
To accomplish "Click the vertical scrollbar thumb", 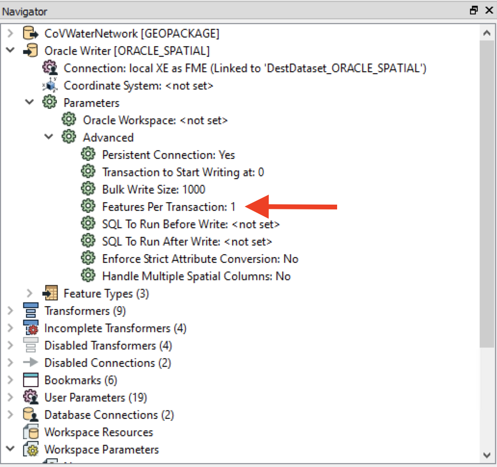I will click(x=487, y=194).
